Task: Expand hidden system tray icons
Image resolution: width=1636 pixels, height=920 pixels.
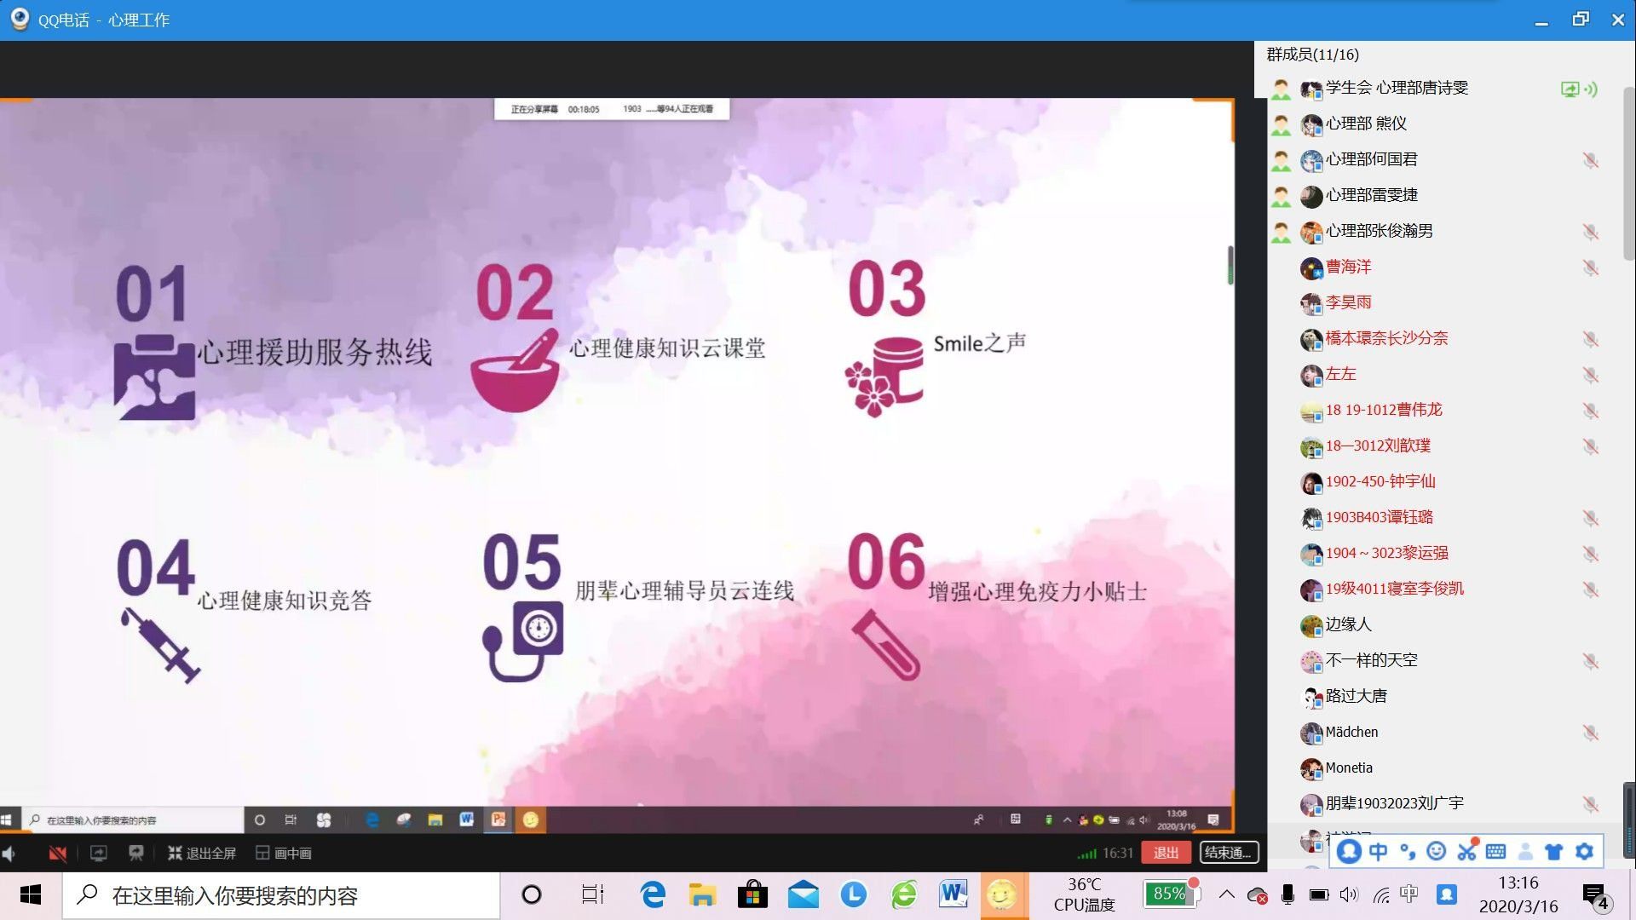Action: 1227,895
